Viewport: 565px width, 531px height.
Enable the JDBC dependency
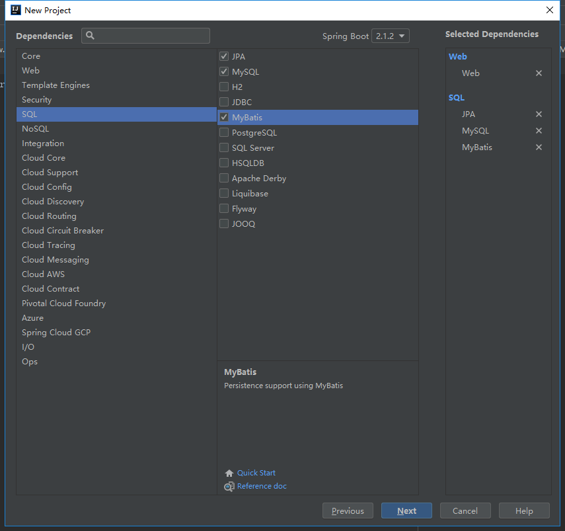[224, 102]
